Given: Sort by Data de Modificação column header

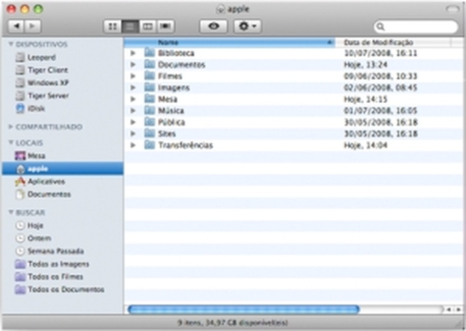Looking at the screenshot, I should 393,43.
